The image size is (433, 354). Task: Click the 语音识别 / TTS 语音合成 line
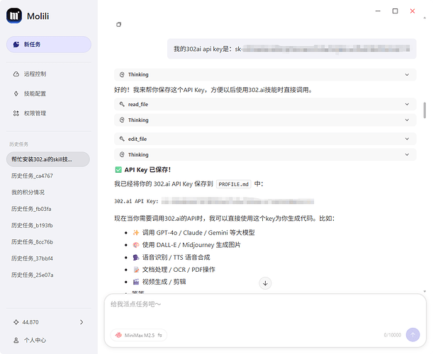[x=171, y=258]
